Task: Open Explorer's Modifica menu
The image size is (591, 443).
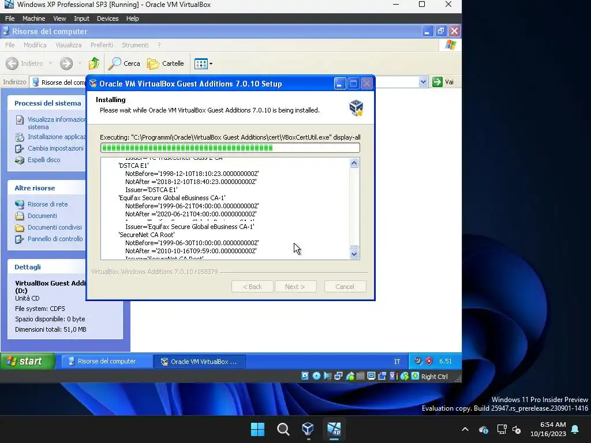Action: click(x=35, y=45)
